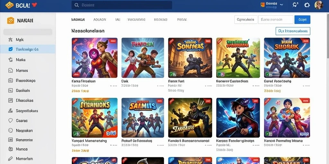The height and width of the screenshot is (164, 329).
Task: Toggle green check badge on SOHHIIONS cover
Action: click(76, 134)
